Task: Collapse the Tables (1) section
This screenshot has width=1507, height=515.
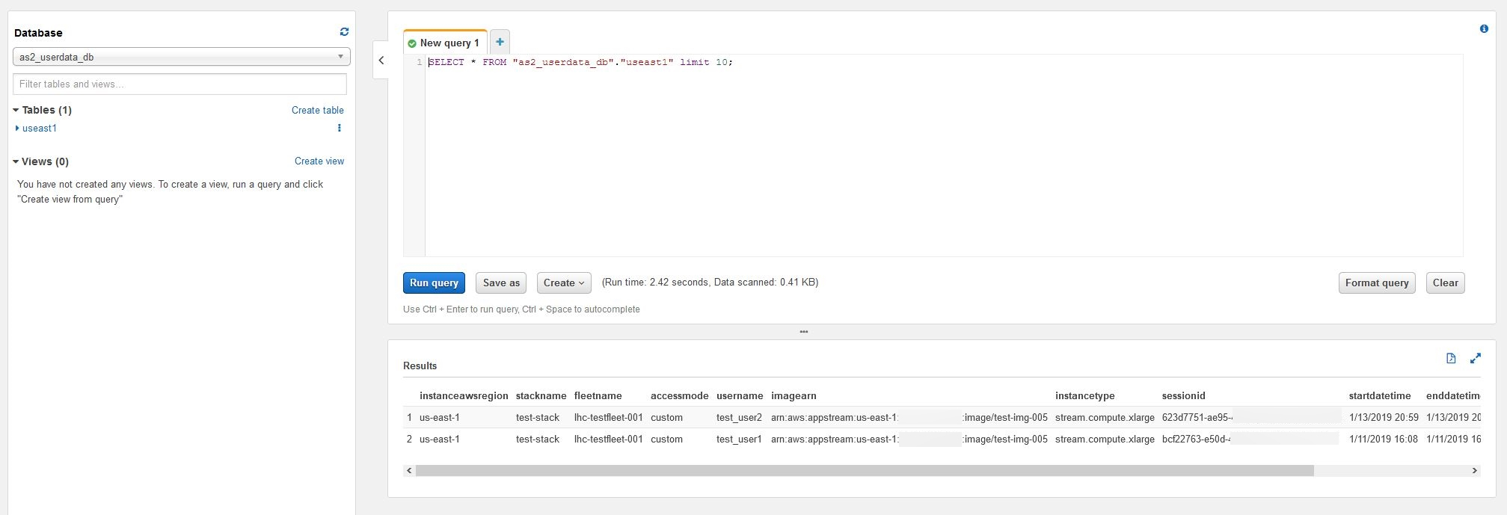Action: click(16, 110)
